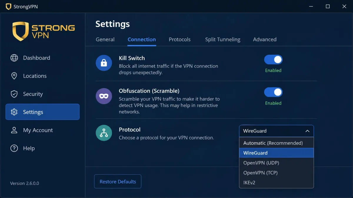The image size is (353, 198).
Task: Click the small StrongVPN title bar icon
Action: [8, 6]
